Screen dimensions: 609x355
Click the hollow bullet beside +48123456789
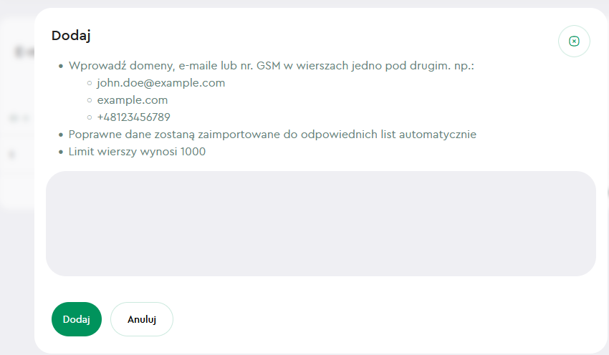pos(90,117)
